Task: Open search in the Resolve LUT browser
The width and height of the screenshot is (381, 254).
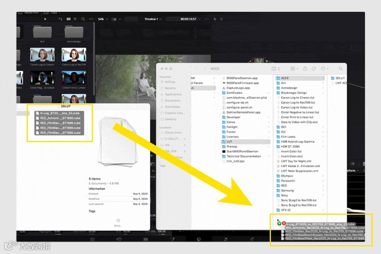Action: pyautogui.click(x=83, y=19)
